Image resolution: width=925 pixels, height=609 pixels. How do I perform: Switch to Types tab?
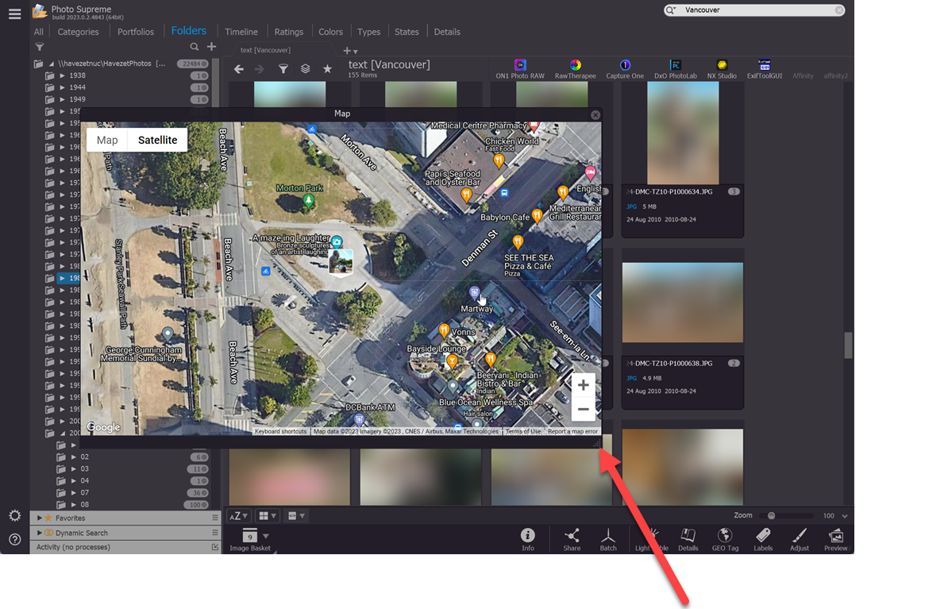[368, 32]
